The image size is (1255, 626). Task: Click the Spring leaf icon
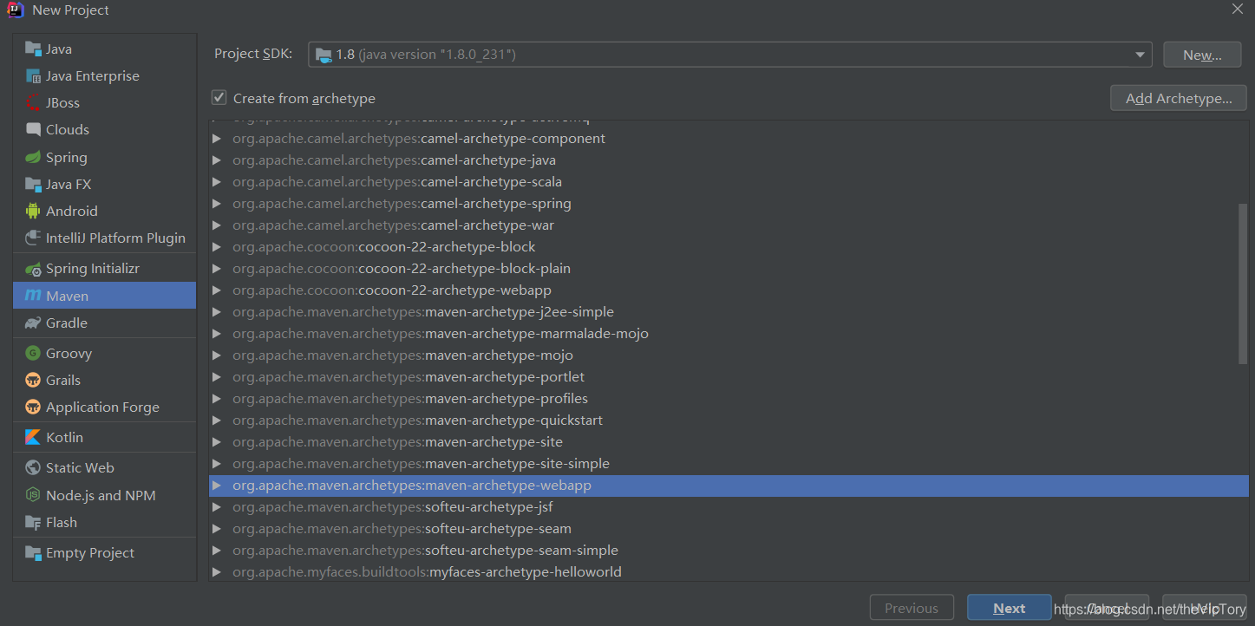[x=33, y=157]
